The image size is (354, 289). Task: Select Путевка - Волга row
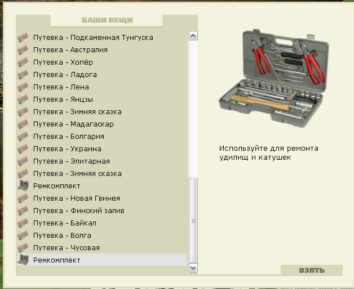point(102,236)
